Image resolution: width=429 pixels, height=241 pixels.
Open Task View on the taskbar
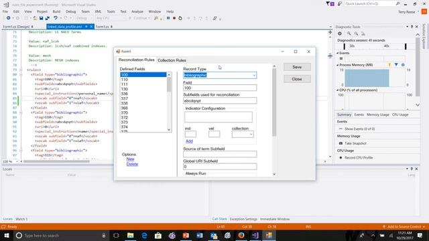116,235
